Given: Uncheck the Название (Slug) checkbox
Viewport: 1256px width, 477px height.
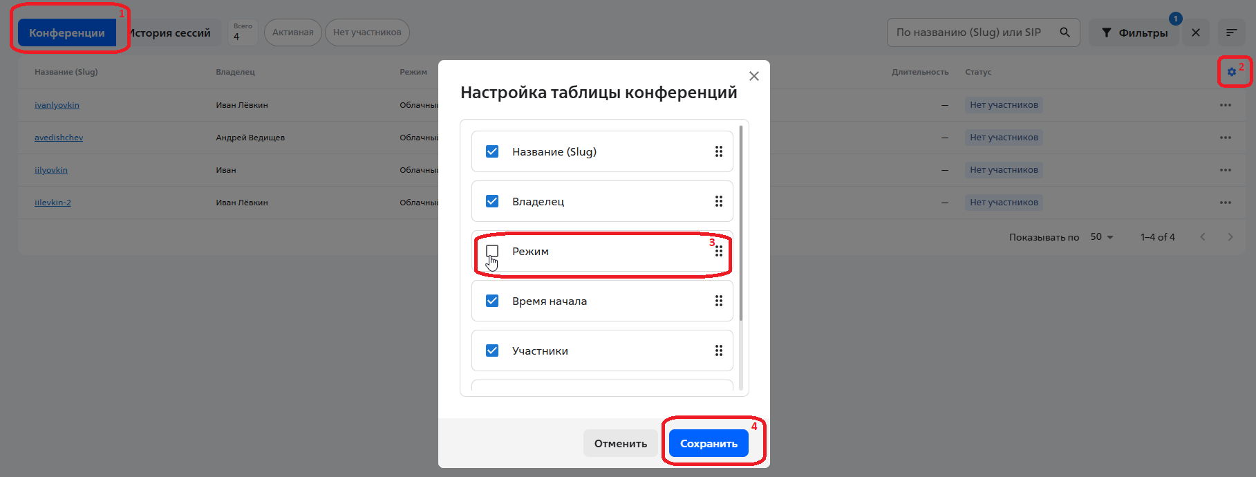Looking at the screenshot, I should coord(492,151).
